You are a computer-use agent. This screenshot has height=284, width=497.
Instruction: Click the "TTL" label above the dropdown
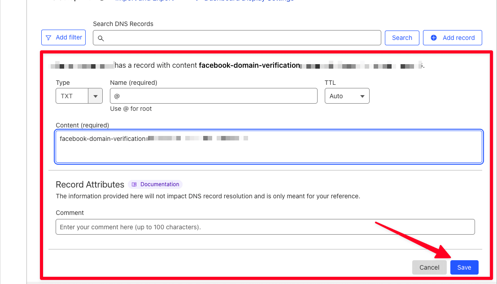click(330, 83)
